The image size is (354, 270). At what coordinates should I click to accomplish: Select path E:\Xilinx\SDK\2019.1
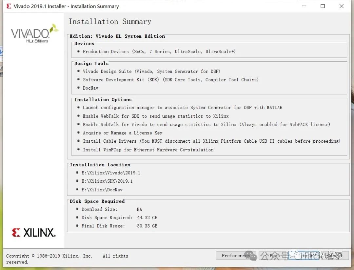[x=107, y=181]
